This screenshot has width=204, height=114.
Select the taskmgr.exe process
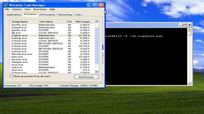coord(51,38)
